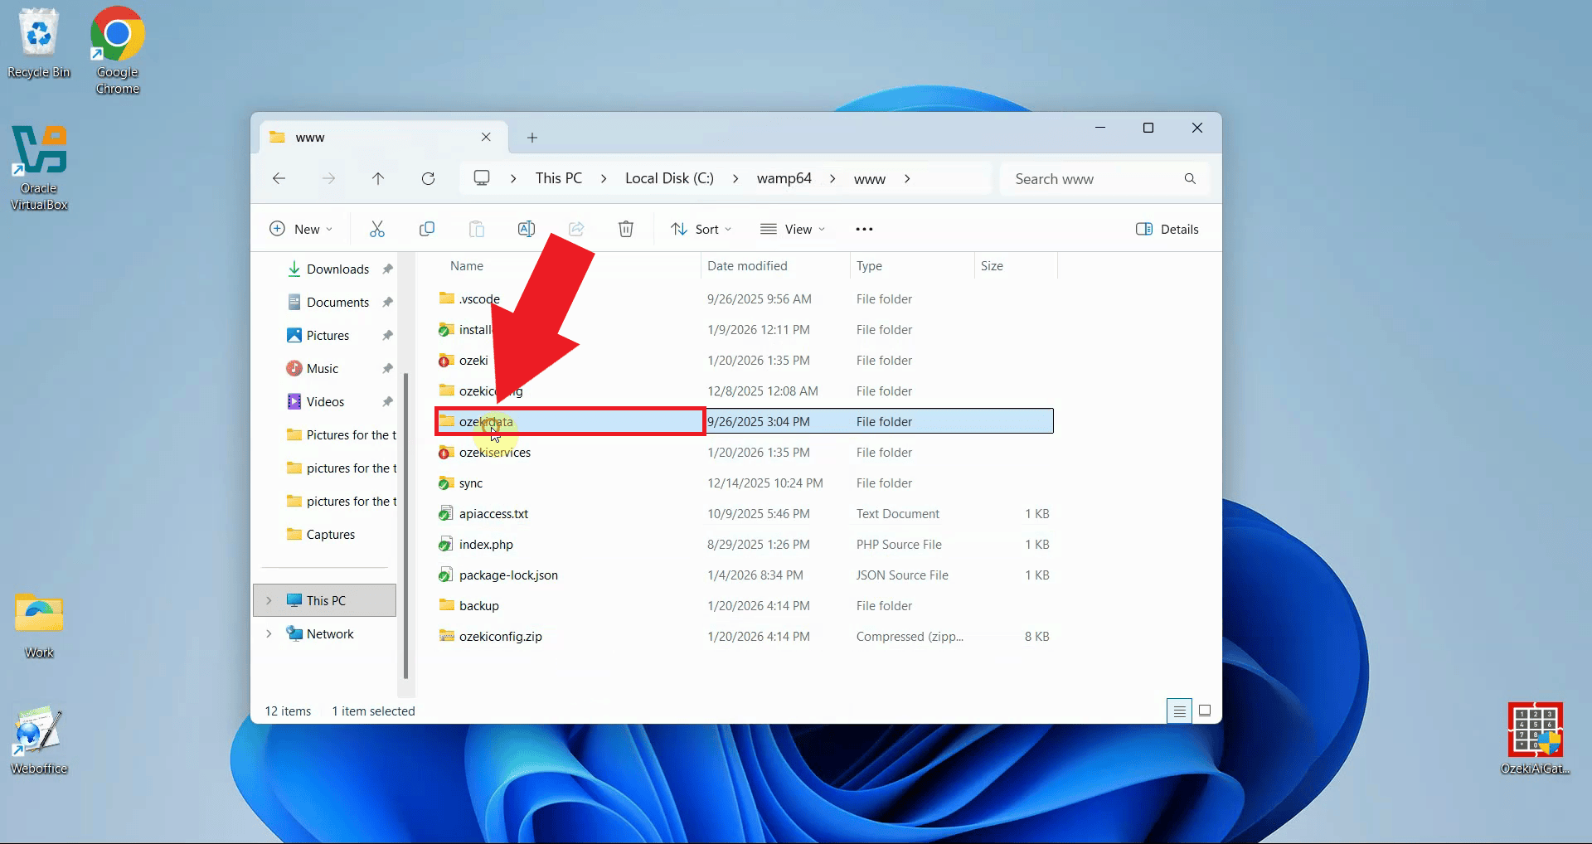Viewport: 1592px width, 844px height.
Task: Open the View dropdown
Action: point(793,229)
